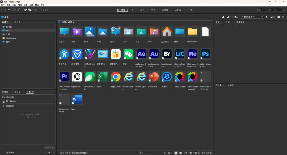Switch to the 工作流 workspace
287x155 pixels.
click(178, 10)
